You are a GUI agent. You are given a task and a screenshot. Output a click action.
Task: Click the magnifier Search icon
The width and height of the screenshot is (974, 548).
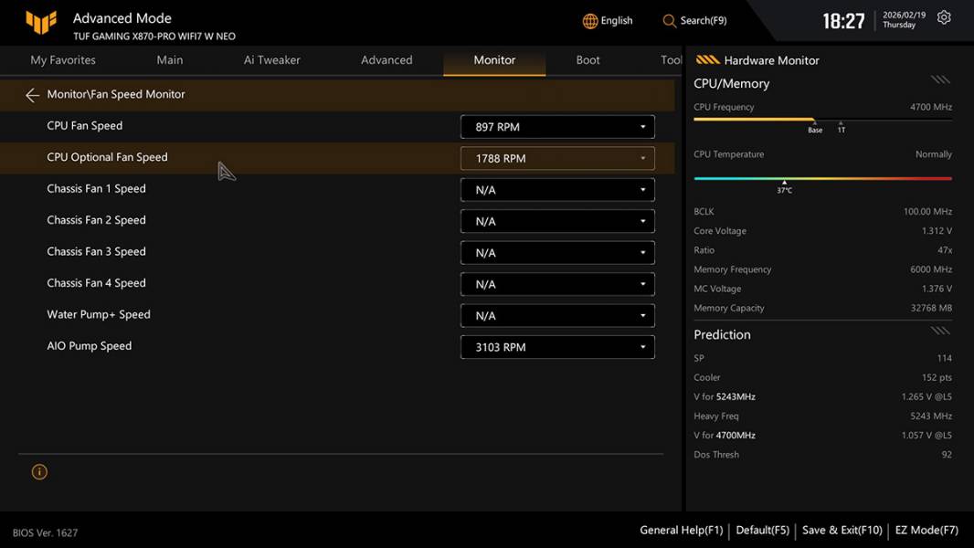(670, 21)
